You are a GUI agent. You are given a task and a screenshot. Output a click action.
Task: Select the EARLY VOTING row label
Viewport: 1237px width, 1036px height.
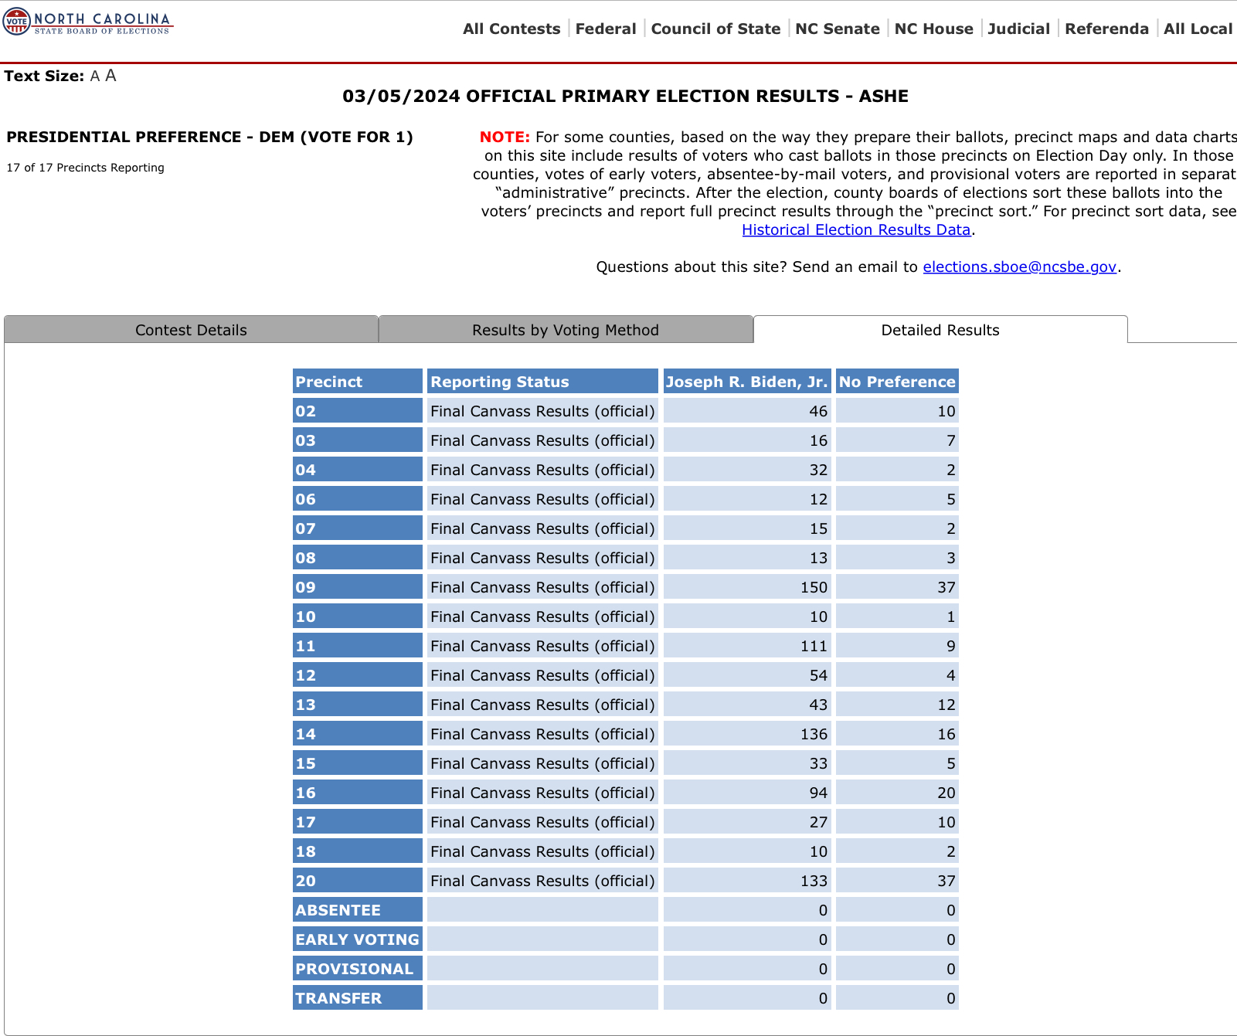[358, 939]
